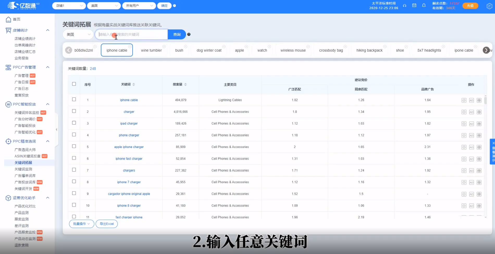Open the settings gear in header

[489, 6]
